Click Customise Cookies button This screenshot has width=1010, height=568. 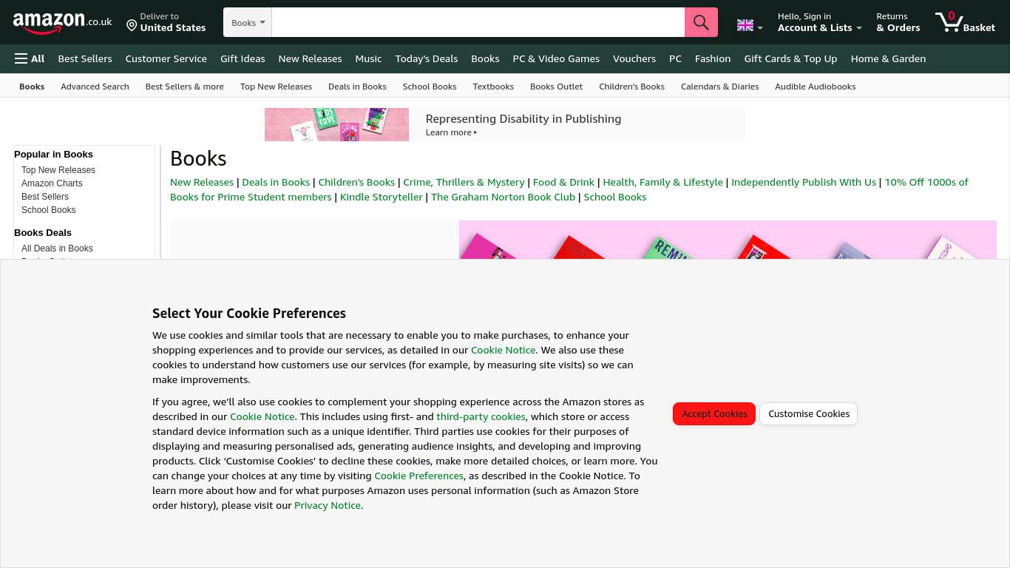809,413
